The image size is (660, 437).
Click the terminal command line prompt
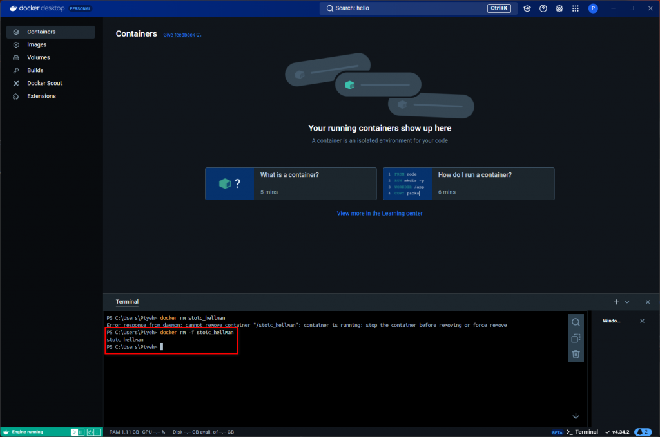pyautogui.click(x=135, y=347)
